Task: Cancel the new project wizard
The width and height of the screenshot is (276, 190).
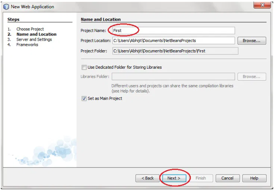Action: (x=227, y=179)
